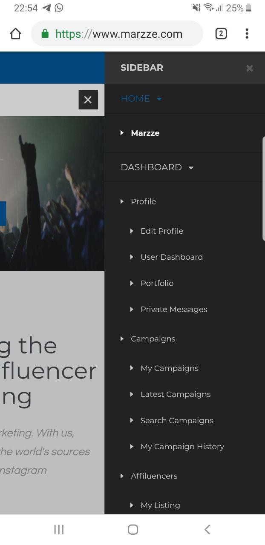Image resolution: width=265 pixels, height=545 pixels.
Task: Dismiss the banner with the dark X button
Action: pyautogui.click(x=88, y=100)
